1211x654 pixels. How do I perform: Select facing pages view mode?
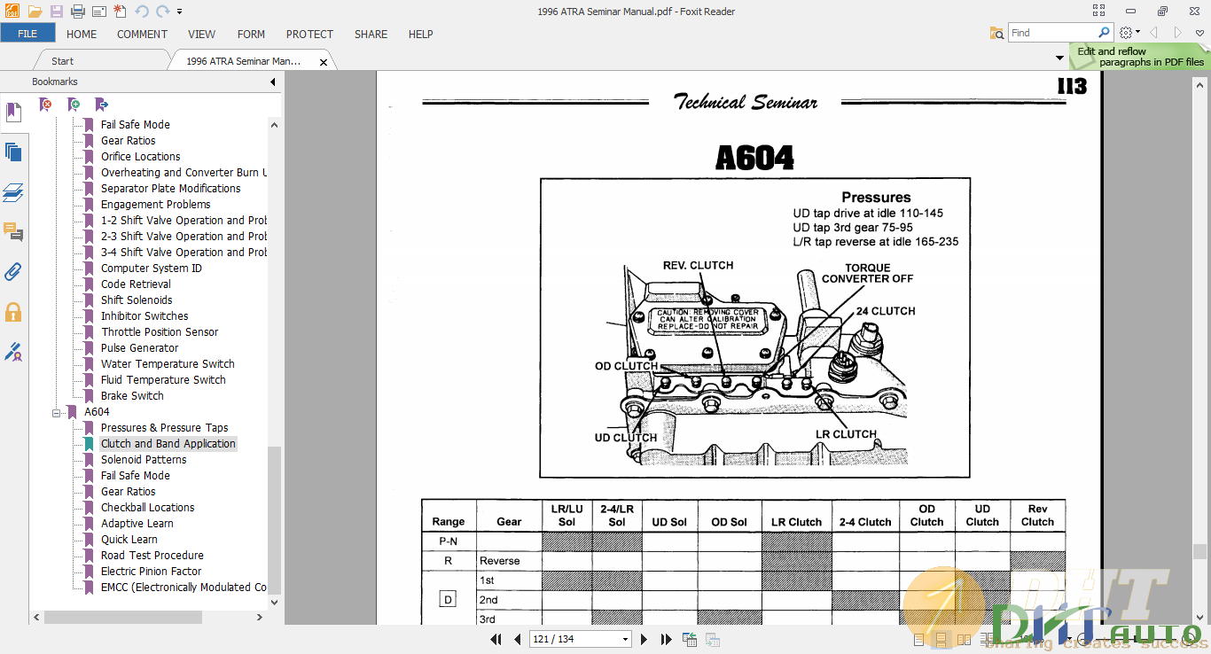pos(963,639)
